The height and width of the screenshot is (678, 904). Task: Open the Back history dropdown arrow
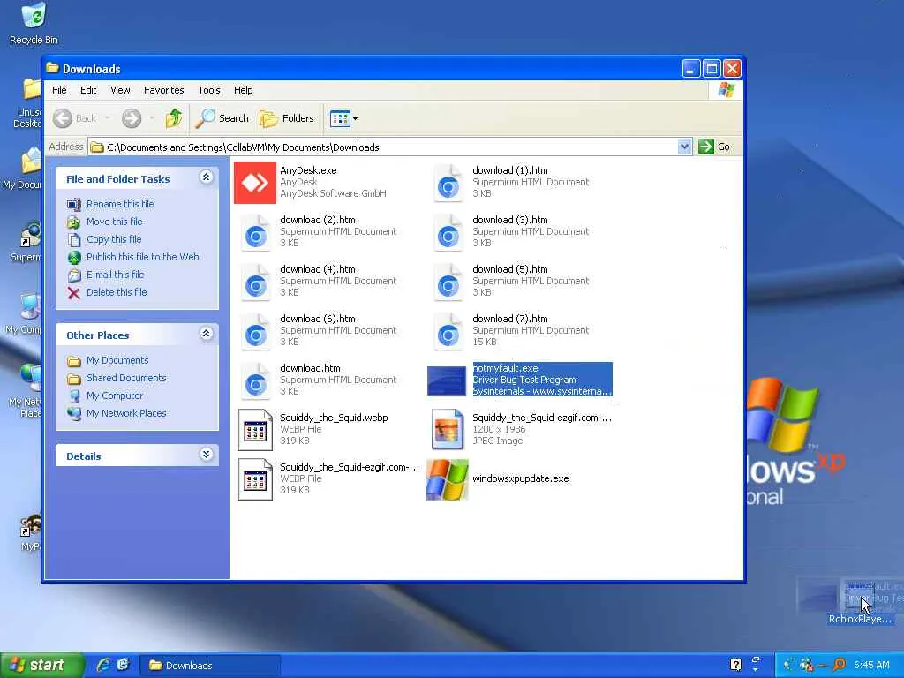[x=107, y=119]
